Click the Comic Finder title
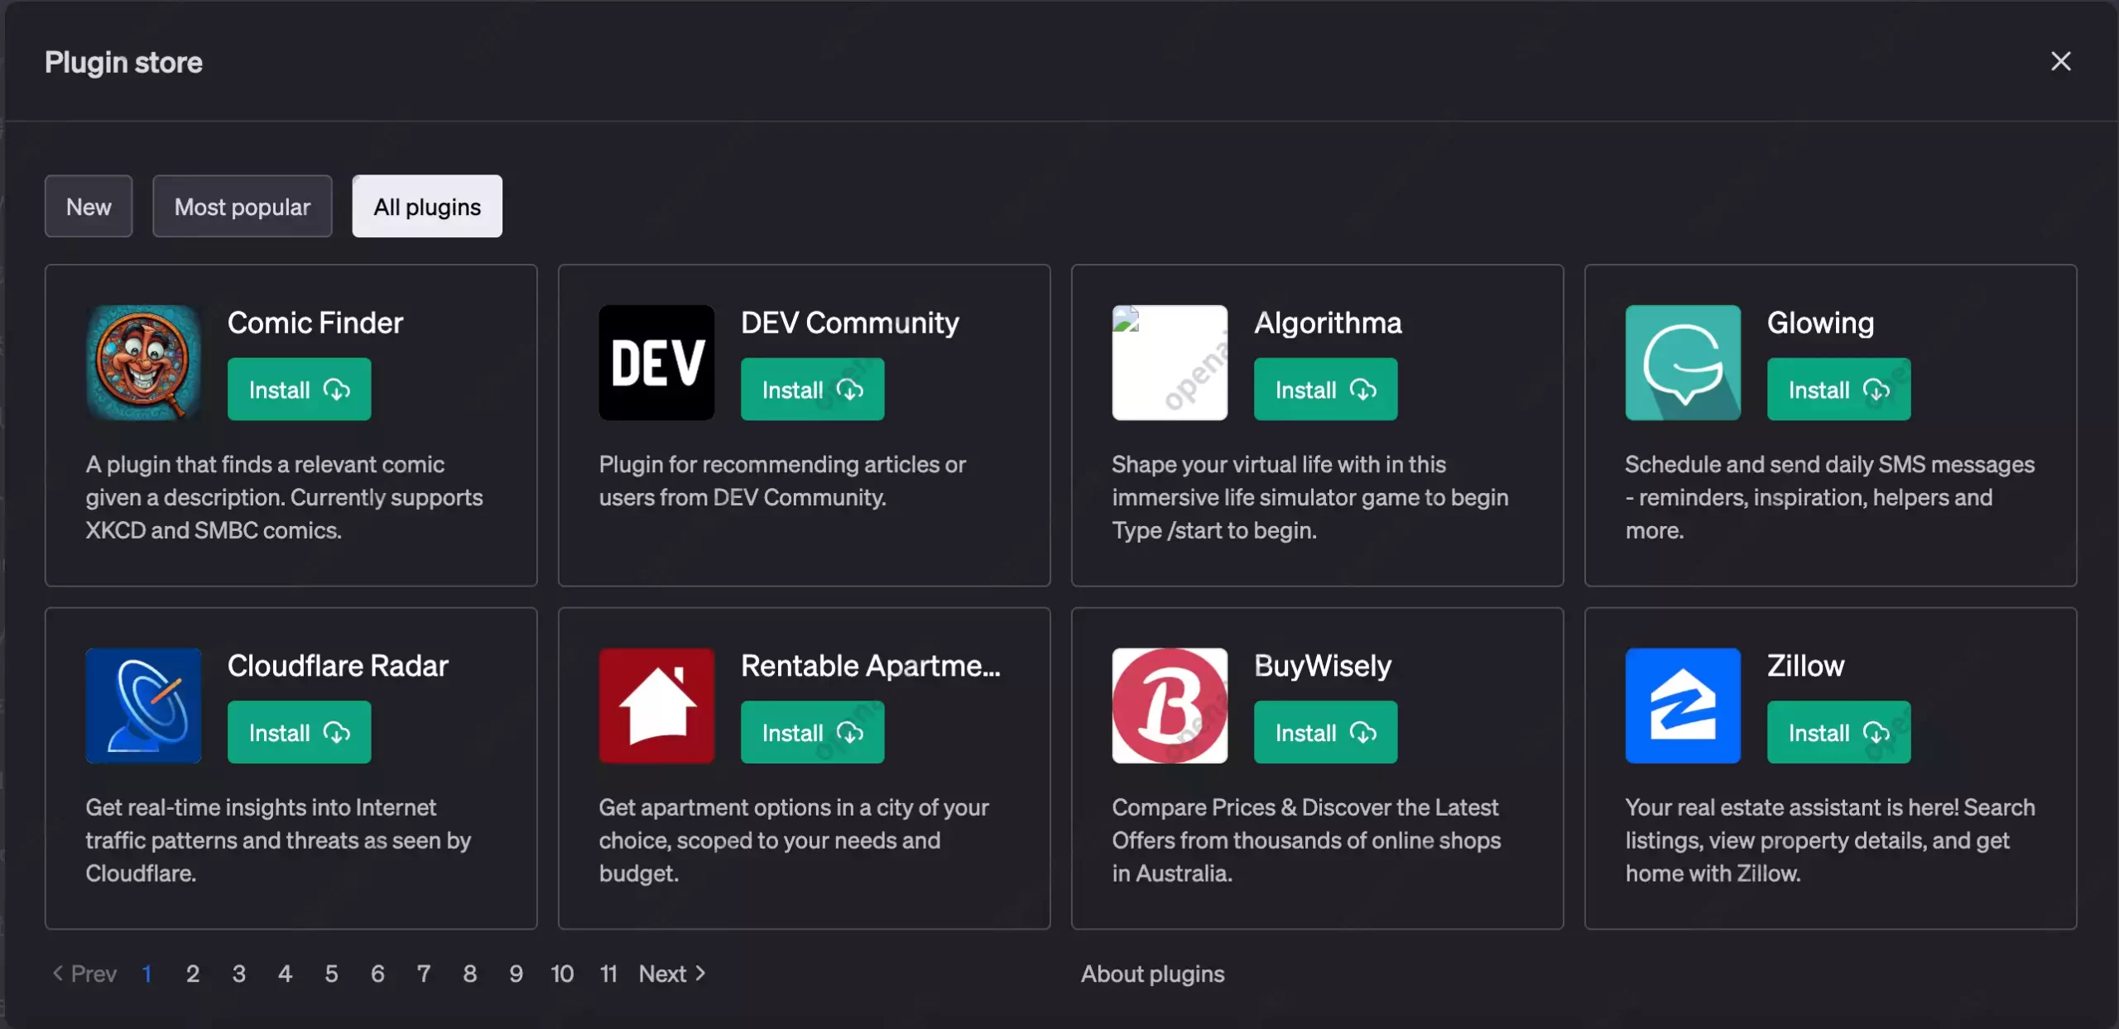This screenshot has height=1029, width=2119. pos(315,323)
